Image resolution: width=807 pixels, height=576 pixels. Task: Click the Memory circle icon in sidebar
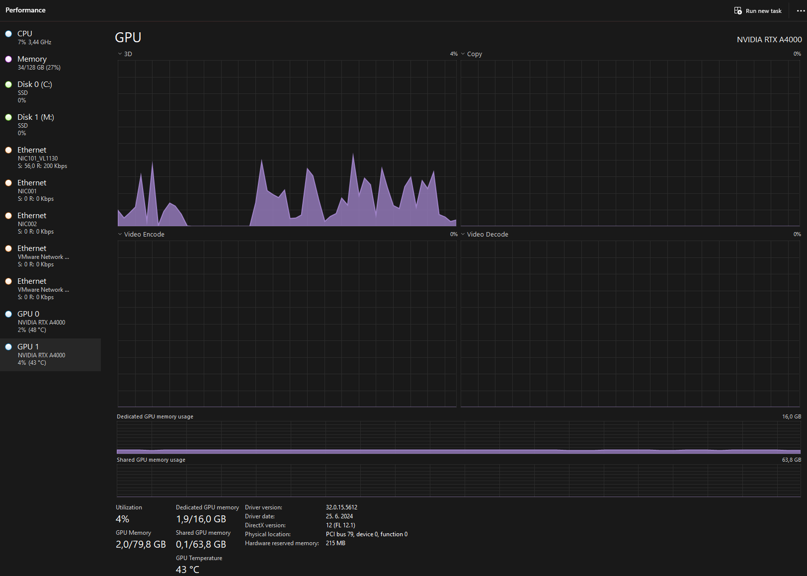click(x=8, y=59)
